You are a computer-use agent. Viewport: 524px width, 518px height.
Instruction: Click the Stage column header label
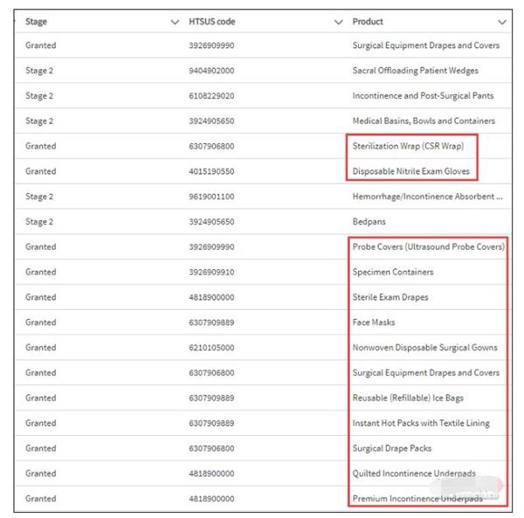click(36, 22)
